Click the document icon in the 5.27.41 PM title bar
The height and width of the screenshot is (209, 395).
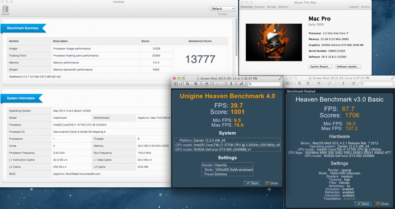[310, 78]
